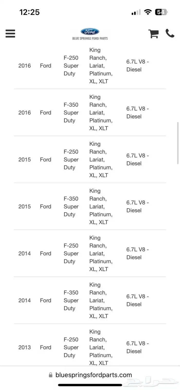Click the 2014 F-250 row's 6.7L V8 Diesel cell
This screenshot has height=390, width=180.
point(138,253)
